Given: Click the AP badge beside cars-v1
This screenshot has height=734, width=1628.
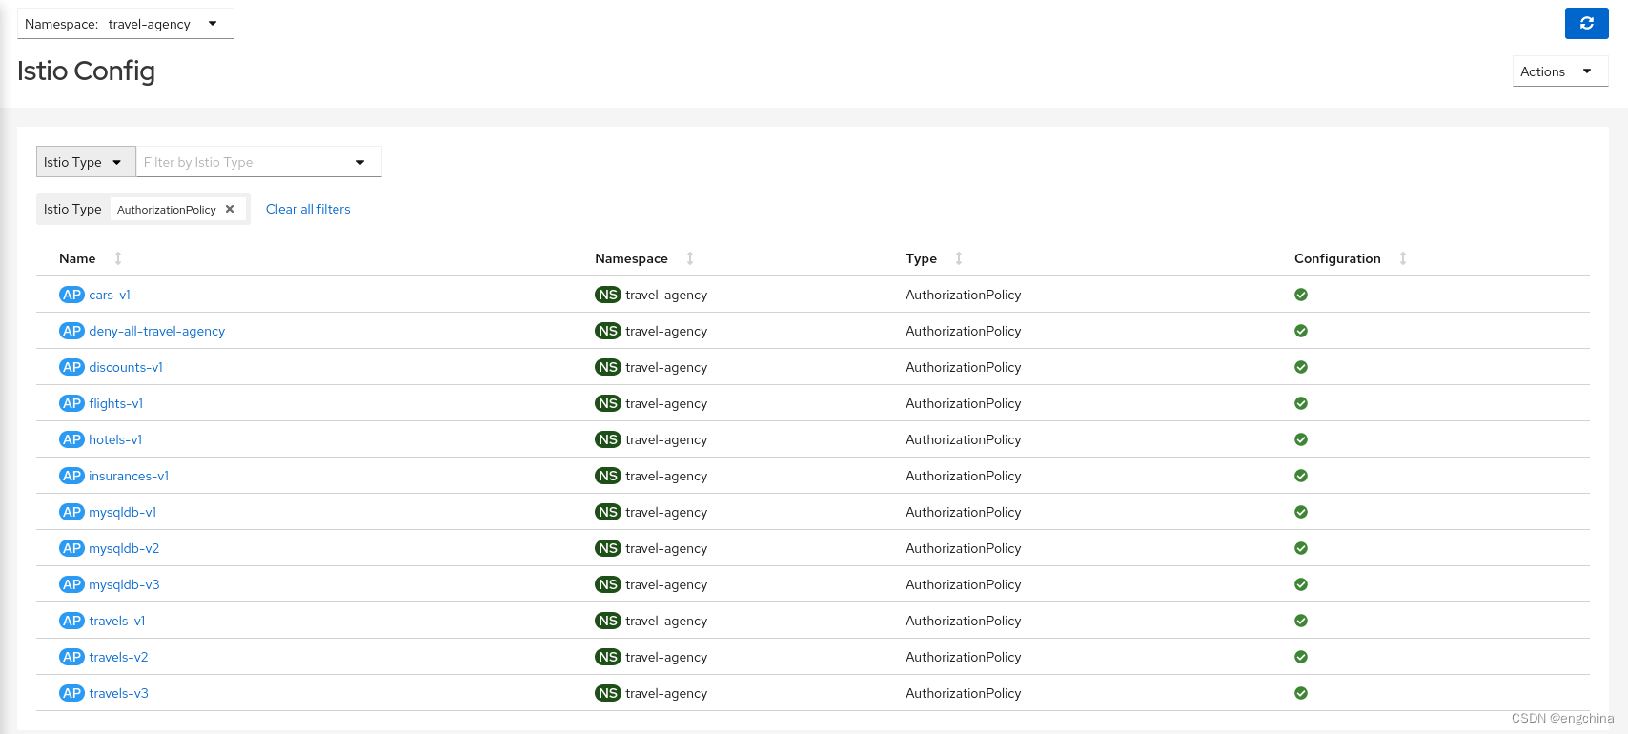Looking at the screenshot, I should [71, 295].
